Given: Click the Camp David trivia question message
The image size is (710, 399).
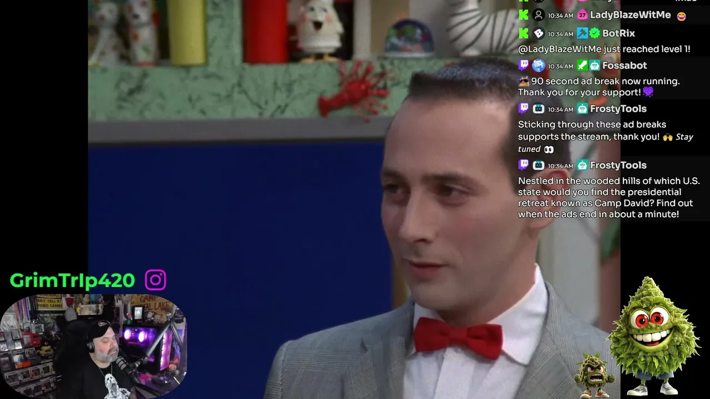Looking at the screenshot, I should point(609,197).
